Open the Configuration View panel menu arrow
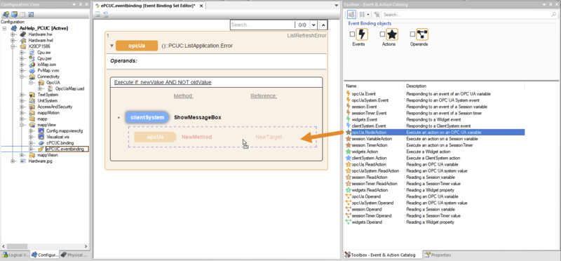The height and width of the screenshot is (261, 561). (x=74, y=5)
